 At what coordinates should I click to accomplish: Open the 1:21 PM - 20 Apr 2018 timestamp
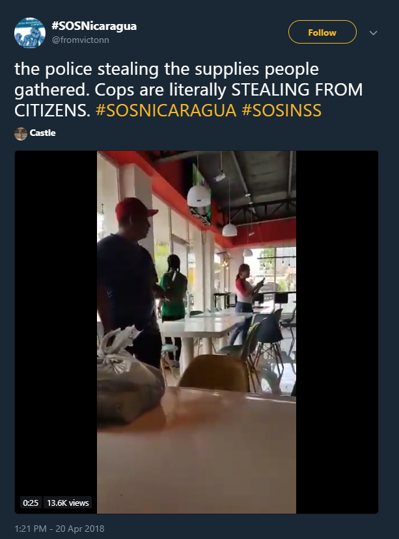(x=59, y=529)
